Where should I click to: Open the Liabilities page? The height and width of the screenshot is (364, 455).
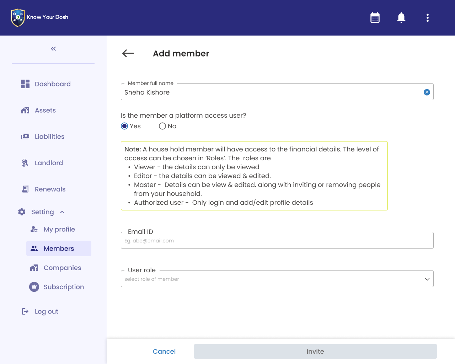point(49,137)
